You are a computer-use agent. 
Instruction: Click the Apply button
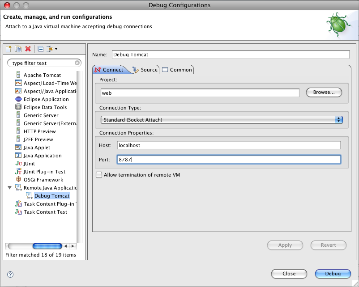(285, 245)
